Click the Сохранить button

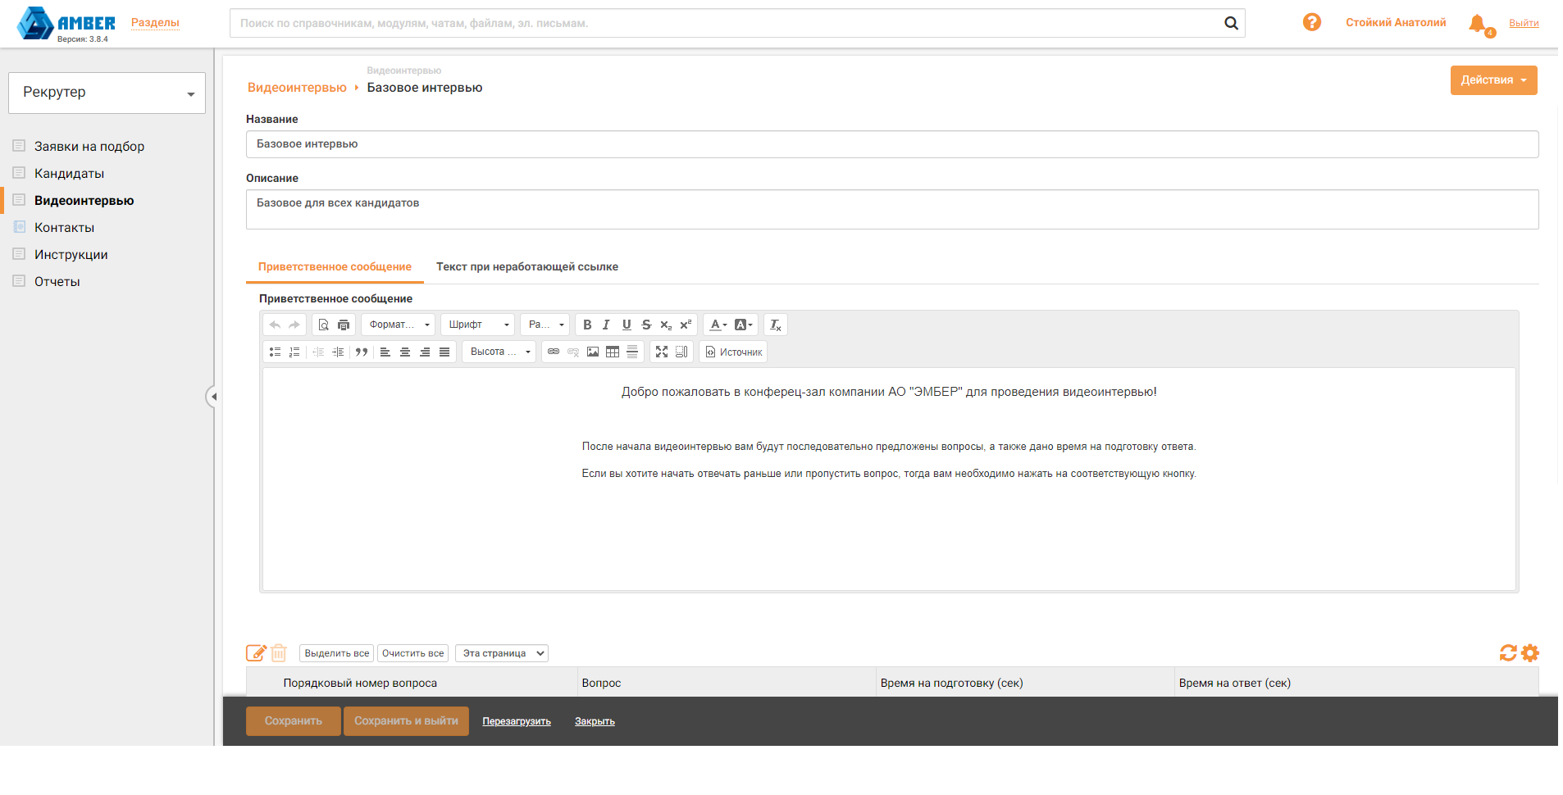(x=294, y=721)
